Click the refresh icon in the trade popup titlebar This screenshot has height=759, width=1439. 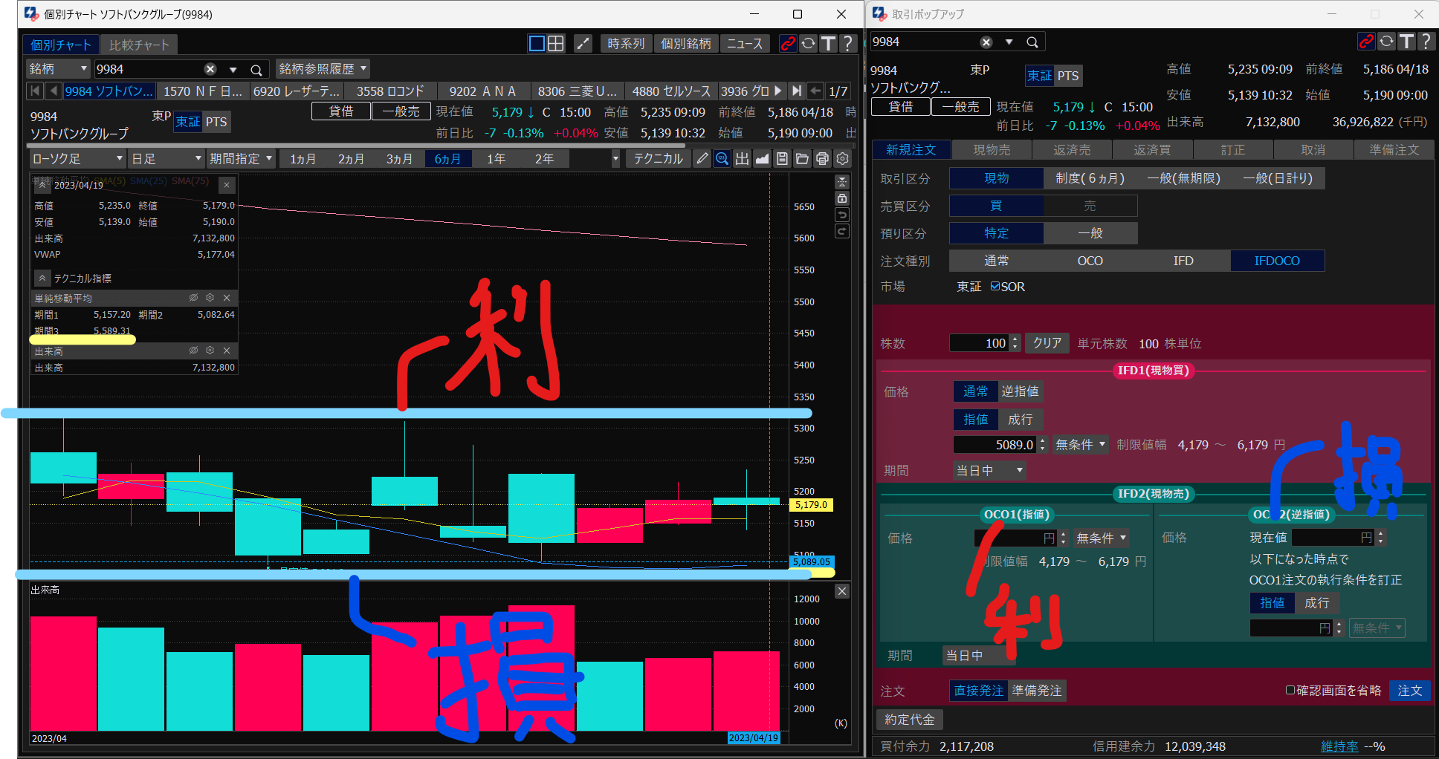(x=1386, y=42)
